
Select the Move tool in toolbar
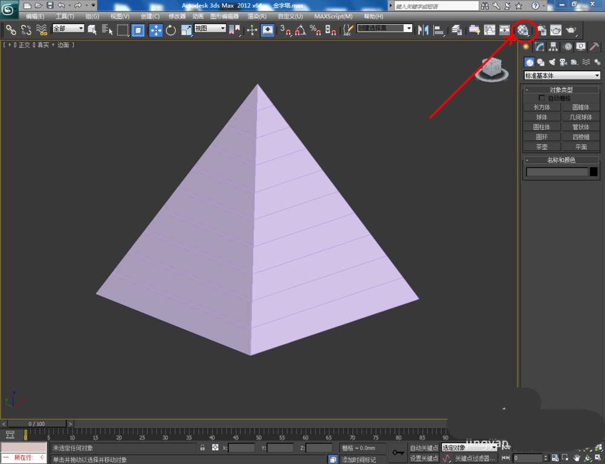point(155,30)
